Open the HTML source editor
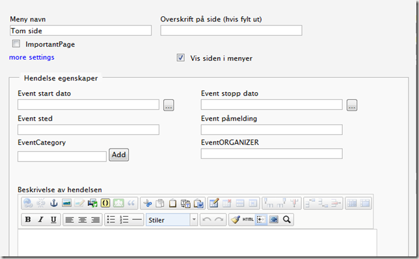 (x=248, y=219)
